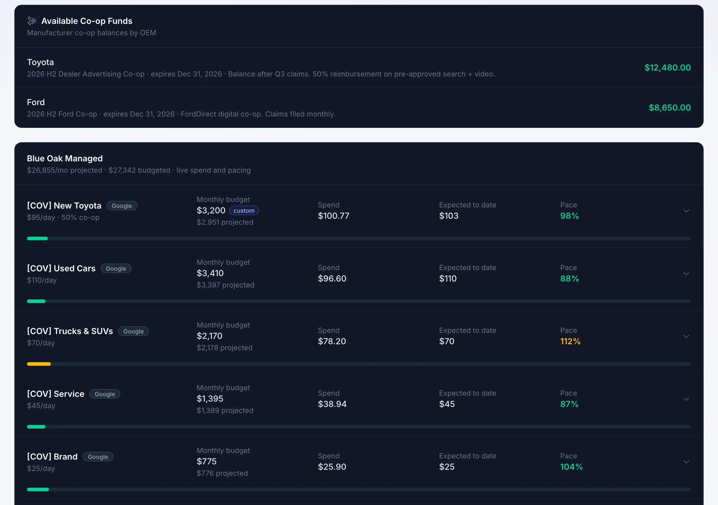Expand the [COV] New Toyota row chevron
This screenshot has height=505, width=718.
tap(686, 211)
